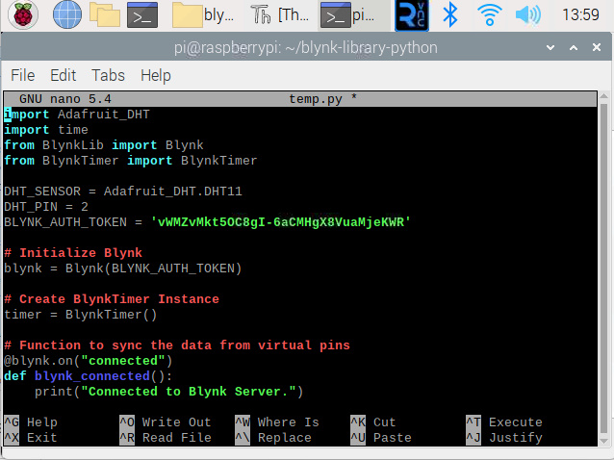Open the File menu
The height and width of the screenshot is (460, 614).
pos(23,75)
